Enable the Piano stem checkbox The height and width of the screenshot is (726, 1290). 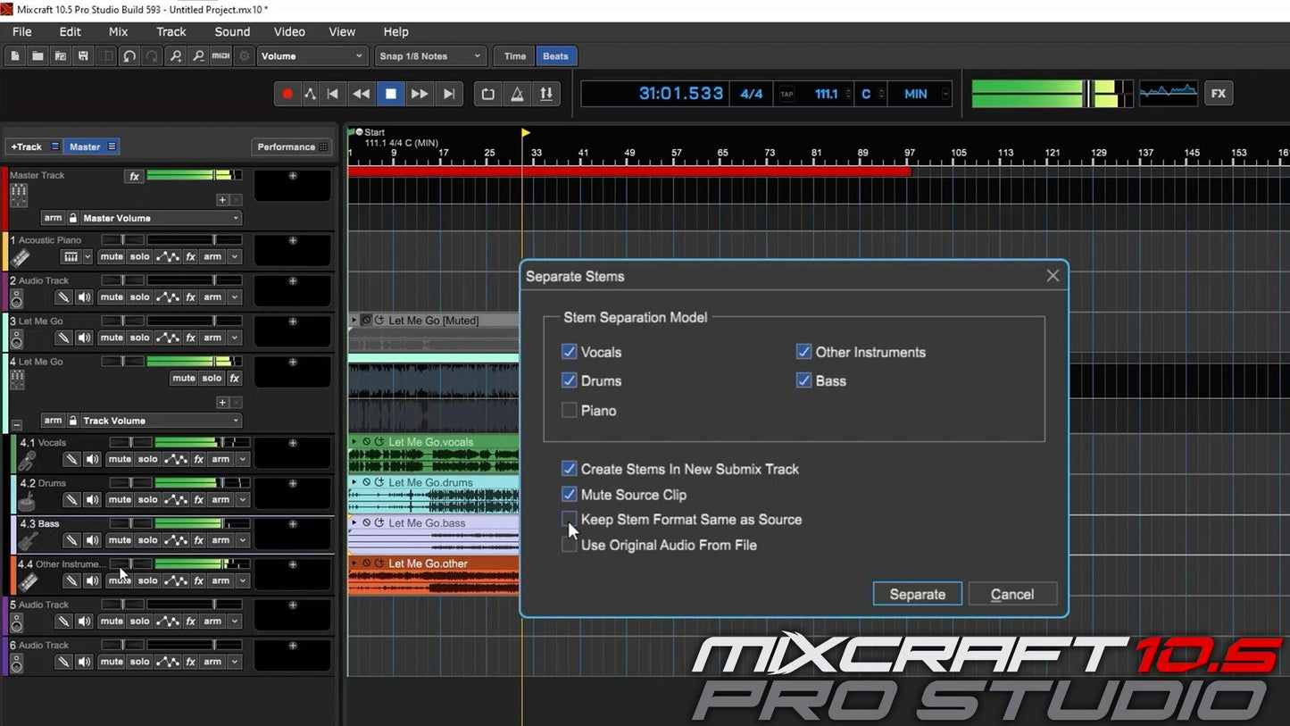pos(569,410)
